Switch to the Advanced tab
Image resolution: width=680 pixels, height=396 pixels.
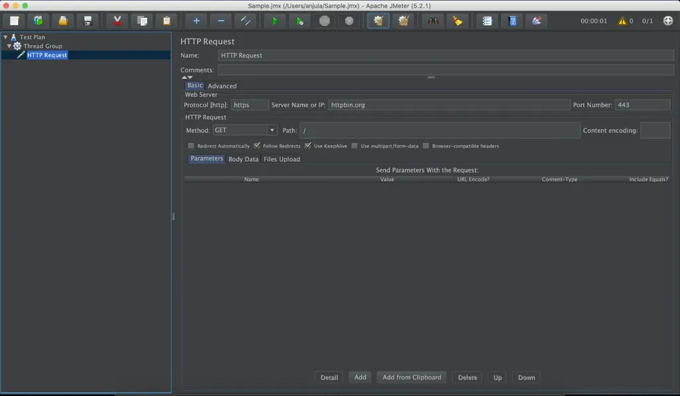[222, 86]
